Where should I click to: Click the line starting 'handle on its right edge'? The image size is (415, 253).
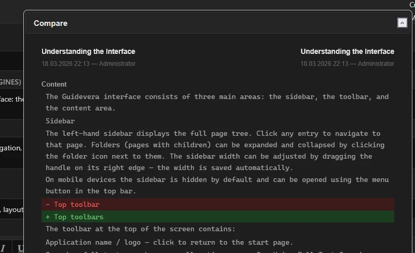169,167
